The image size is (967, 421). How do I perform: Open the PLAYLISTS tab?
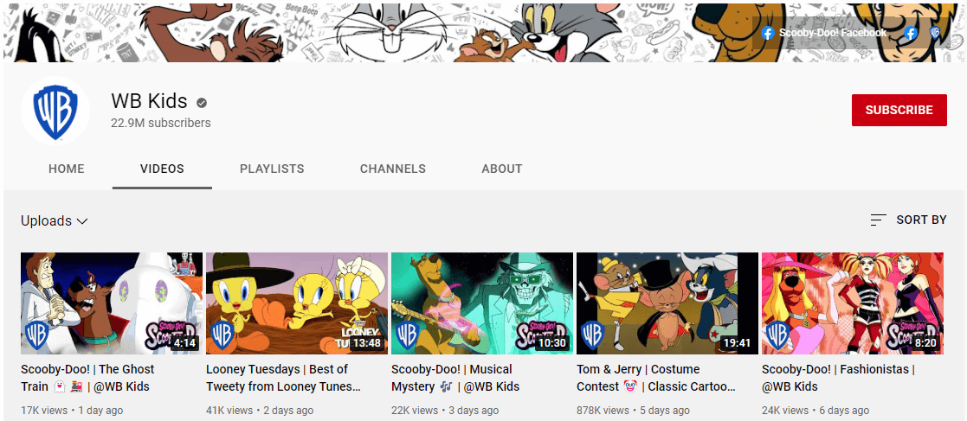coord(272,169)
